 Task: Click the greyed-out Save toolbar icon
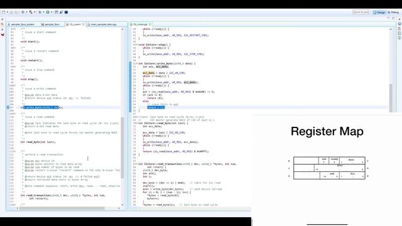pos(11,12)
